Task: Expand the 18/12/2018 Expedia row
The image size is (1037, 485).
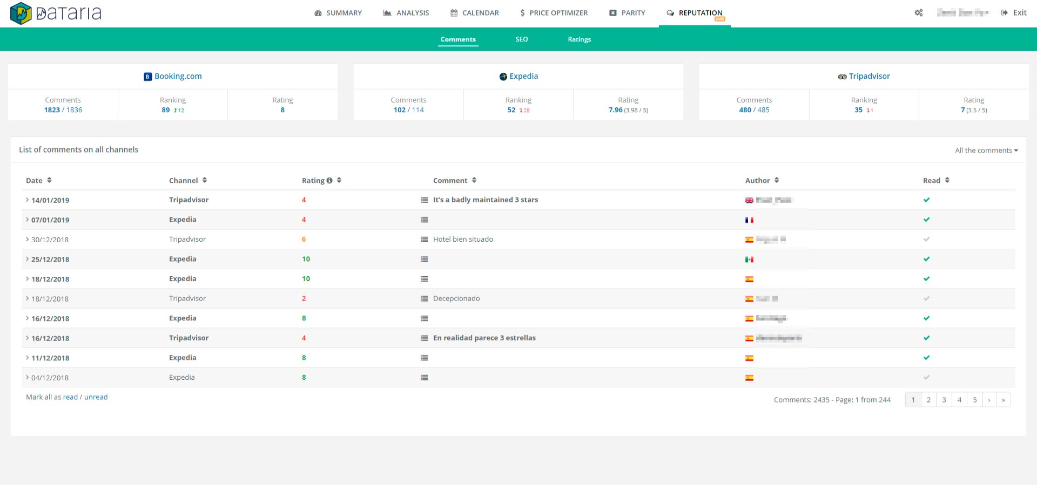Action: click(28, 279)
